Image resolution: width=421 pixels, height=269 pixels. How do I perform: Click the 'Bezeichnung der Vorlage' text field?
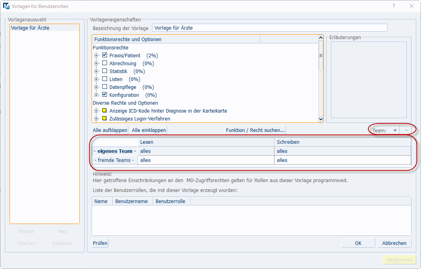[269, 28]
